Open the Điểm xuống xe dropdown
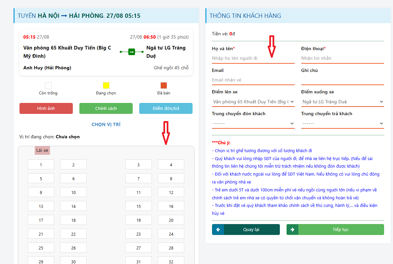The image size is (393, 264). pyautogui.click(x=342, y=102)
